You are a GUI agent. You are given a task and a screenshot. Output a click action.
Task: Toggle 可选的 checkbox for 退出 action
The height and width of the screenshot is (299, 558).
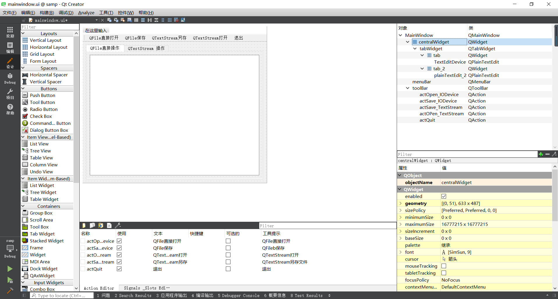click(228, 269)
